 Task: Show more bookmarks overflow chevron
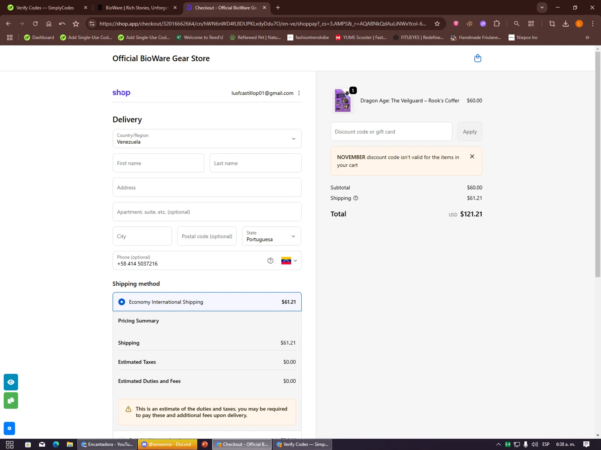coord(587,38)
